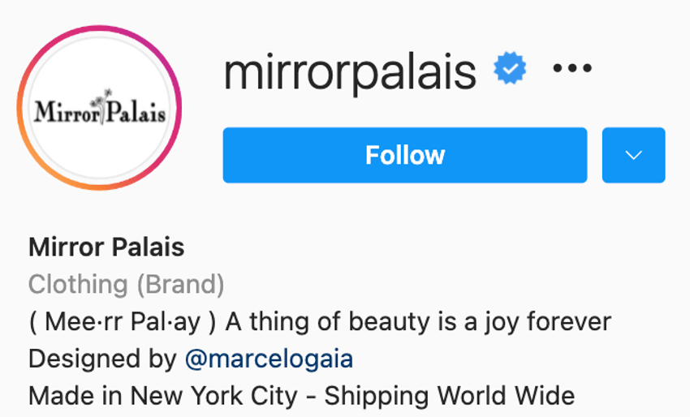
Task: Click the 'Shipping World Wide' text
Action: tap(450, 396)
